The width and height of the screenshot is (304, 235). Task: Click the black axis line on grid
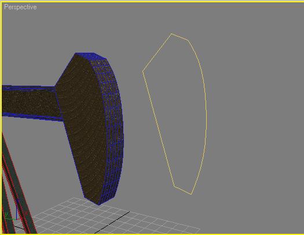point(112,222)
